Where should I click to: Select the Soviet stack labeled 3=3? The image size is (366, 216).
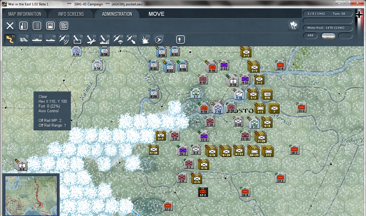246,52
